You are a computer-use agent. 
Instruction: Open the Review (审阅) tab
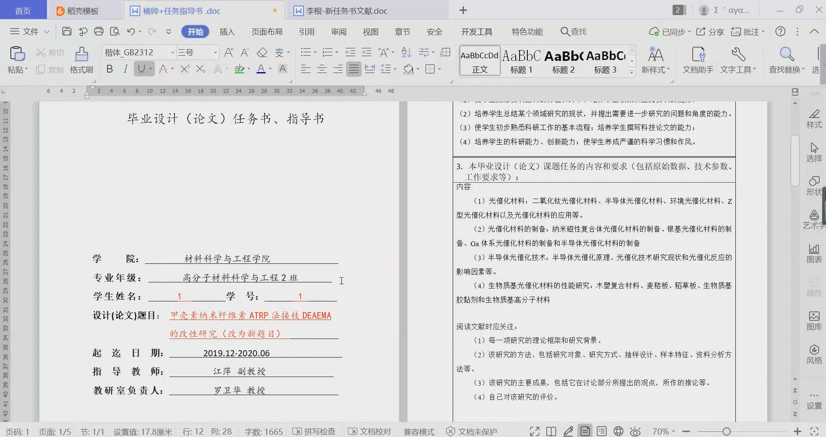[339, 32]
